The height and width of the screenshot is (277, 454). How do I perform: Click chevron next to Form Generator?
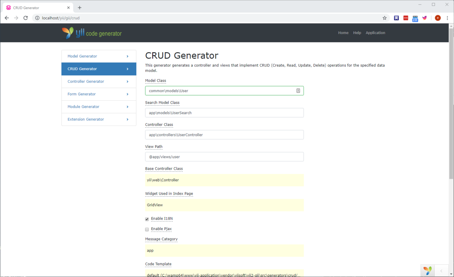127,94
